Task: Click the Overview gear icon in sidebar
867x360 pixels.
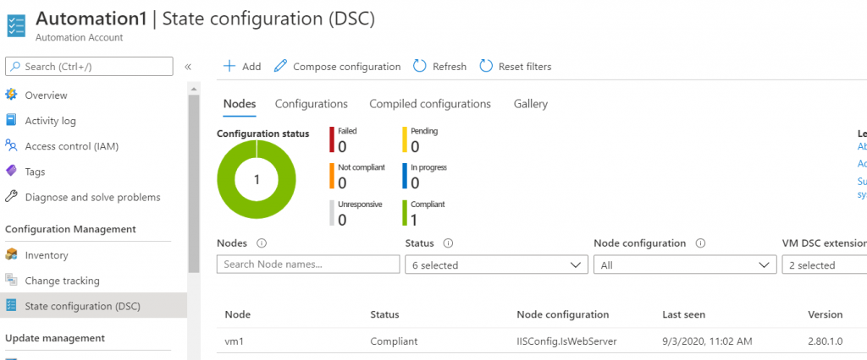Action: 12,95
